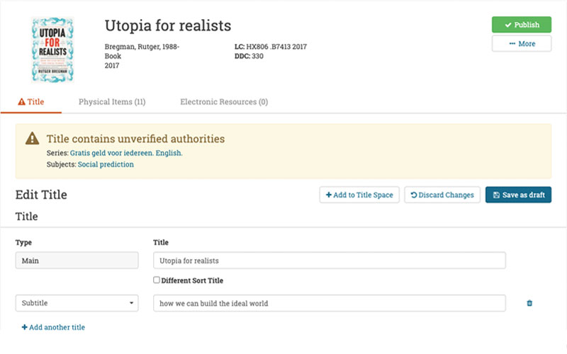Open the More options menu
This screenshot has width=567, height=354.
(522, 44)
